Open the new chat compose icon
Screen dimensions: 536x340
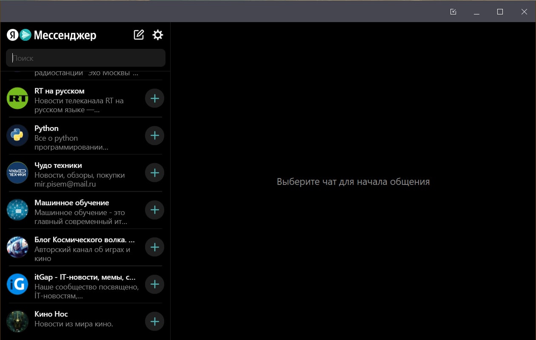139,35
